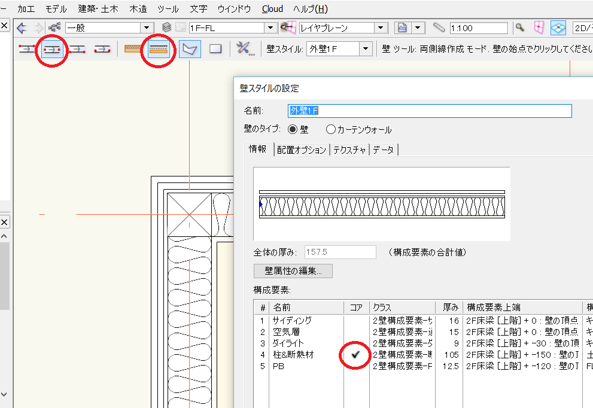Viewport: 593px width, 408px height.
Task: Click the back arrow view navigation icon
Action: pos(22,28)
